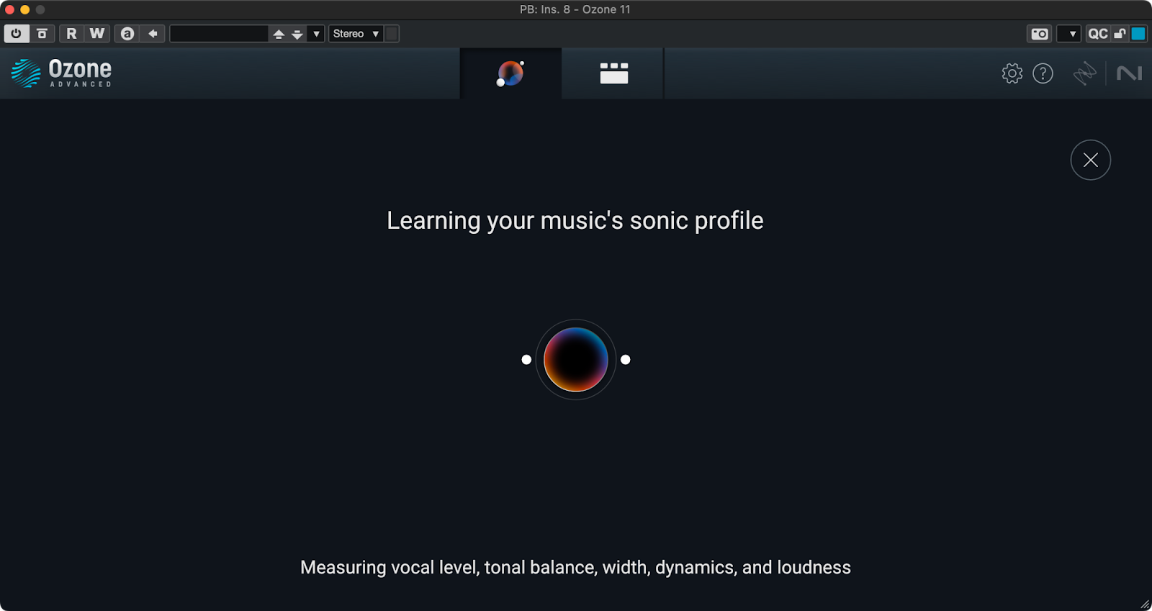Open Ozone settings with the gear icon
This screenshot has width=1152, height=611.
point(1012,73)
